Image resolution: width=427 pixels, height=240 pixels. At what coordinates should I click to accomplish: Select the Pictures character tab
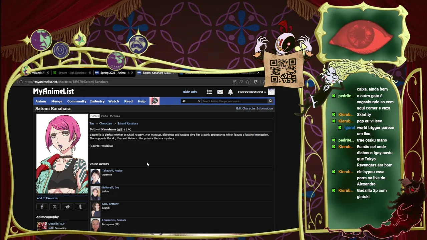click(115, 116)
